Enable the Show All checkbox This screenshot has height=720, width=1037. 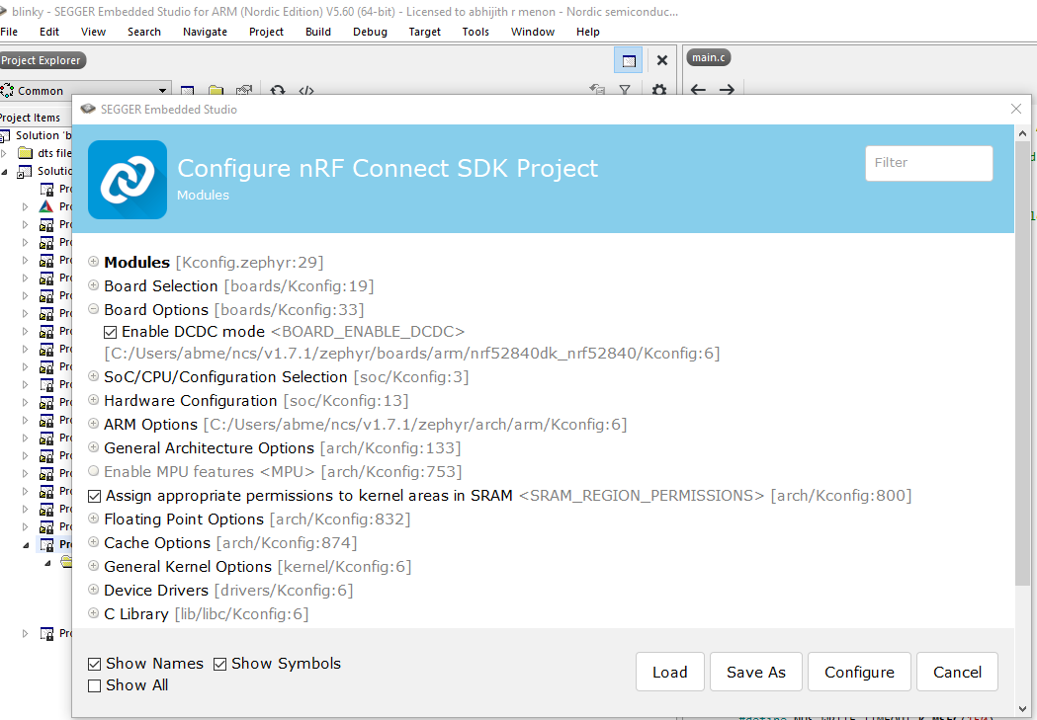tap(95, 685)
